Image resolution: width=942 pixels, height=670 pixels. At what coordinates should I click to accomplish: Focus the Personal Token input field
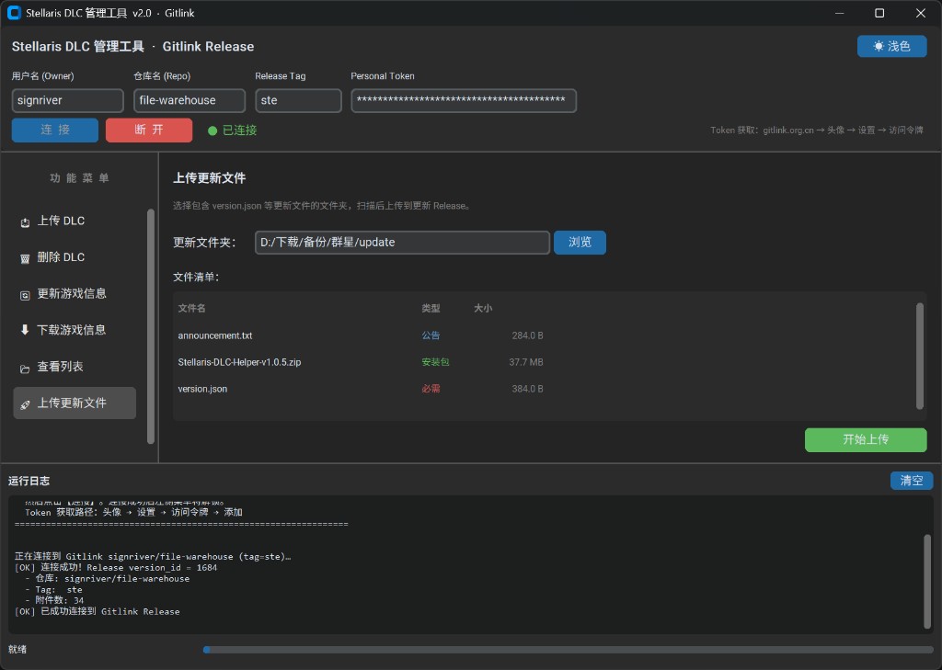[x=464, y=101]
